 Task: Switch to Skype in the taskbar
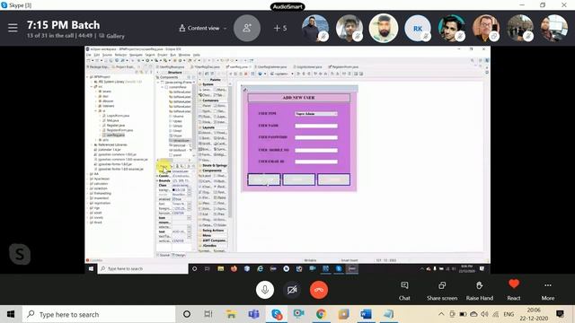(x=277, y=314)
